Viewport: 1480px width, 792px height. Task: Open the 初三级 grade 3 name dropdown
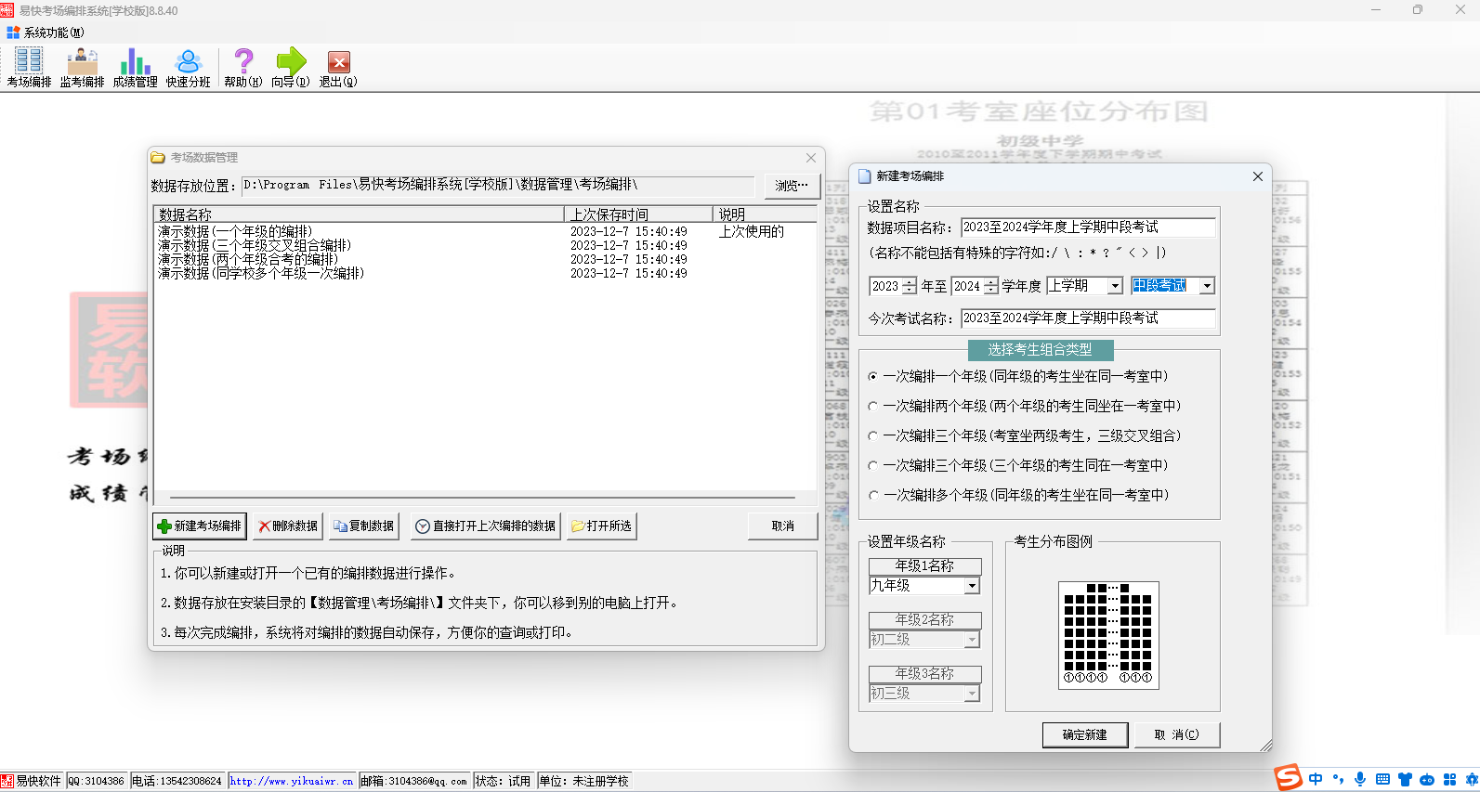pyautogui.click(x=972, y=694)
